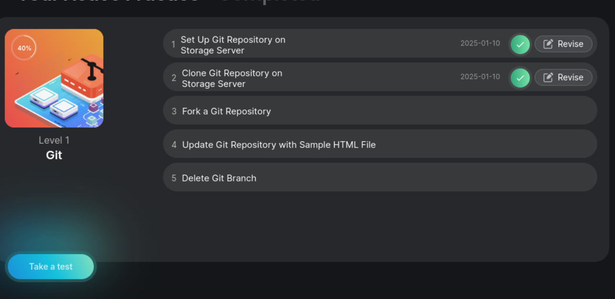The width and height of the screenshot is (615, 299).
Task: Click green checkmark for Set Up Git Repository
Action: point(520,44)
